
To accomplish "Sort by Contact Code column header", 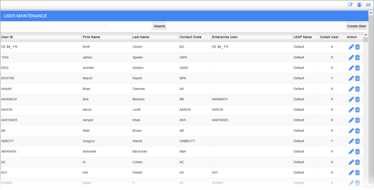I will 190,37.
